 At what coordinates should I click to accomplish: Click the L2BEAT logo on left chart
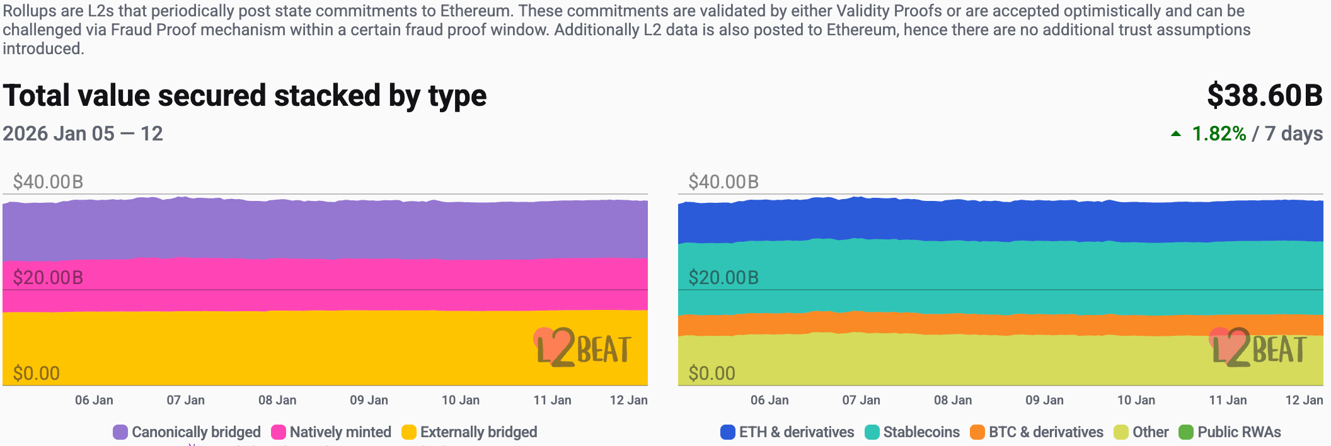(x=582, y=348)
